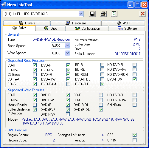Click the Print icon
Image resolution: width=149 pixels, height=148 pixels.
point(103,14)
